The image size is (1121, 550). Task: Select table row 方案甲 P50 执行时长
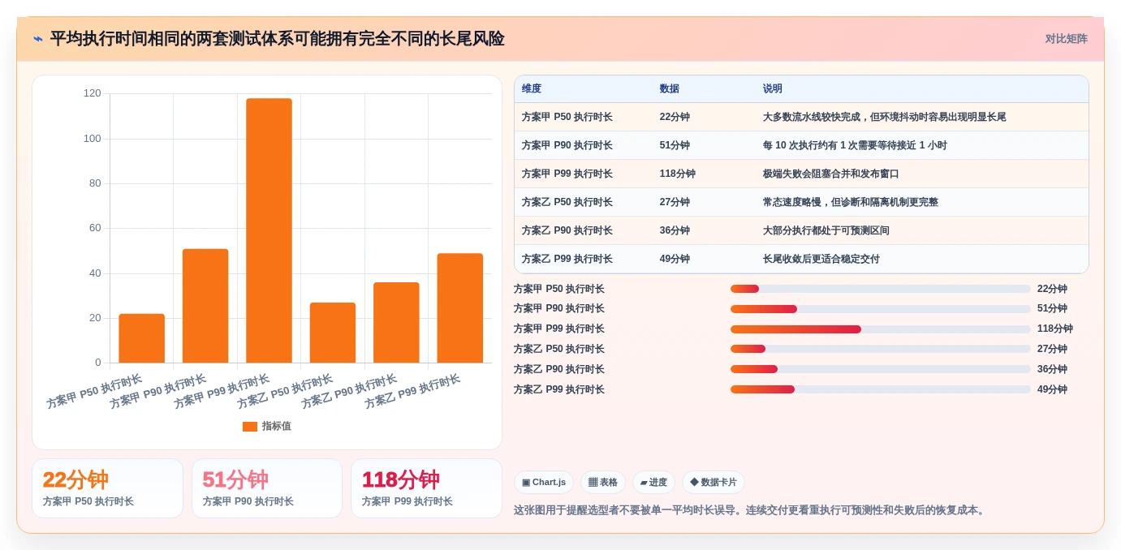[801, 117]
